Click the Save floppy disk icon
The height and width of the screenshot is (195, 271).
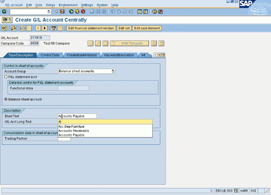coord(62,12)
